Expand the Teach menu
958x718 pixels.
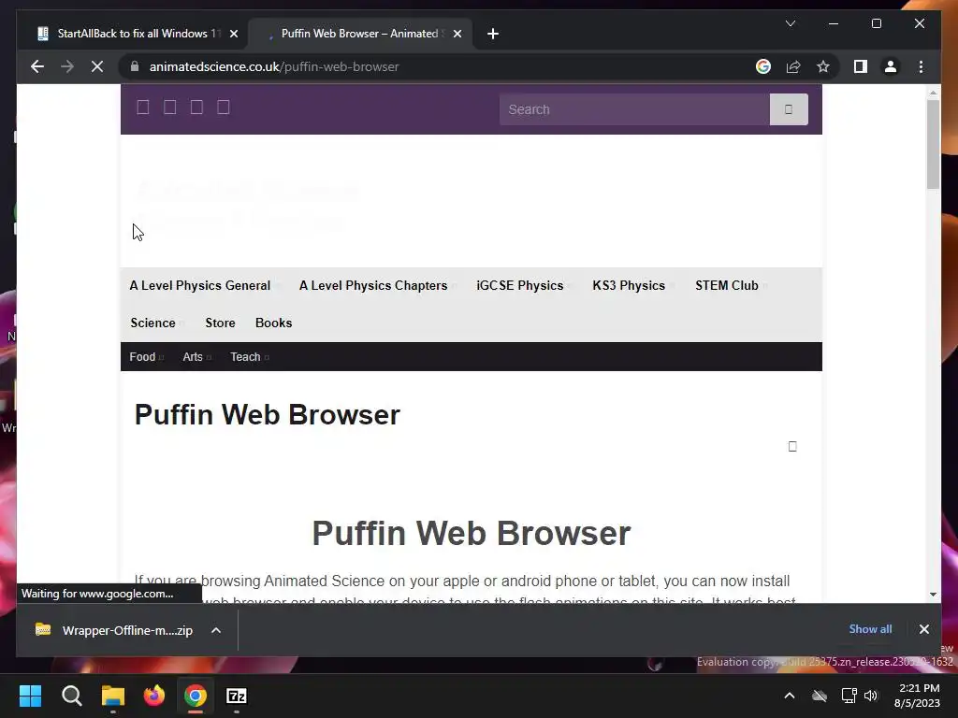245,357
